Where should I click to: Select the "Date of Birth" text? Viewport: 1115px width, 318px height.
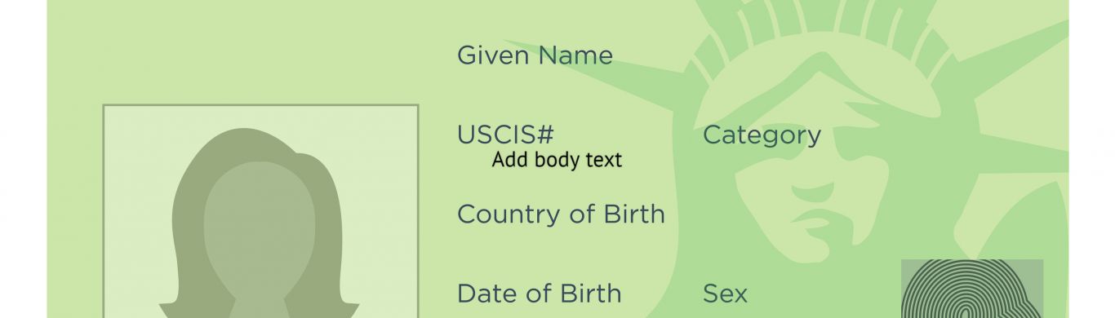[539, 294]
